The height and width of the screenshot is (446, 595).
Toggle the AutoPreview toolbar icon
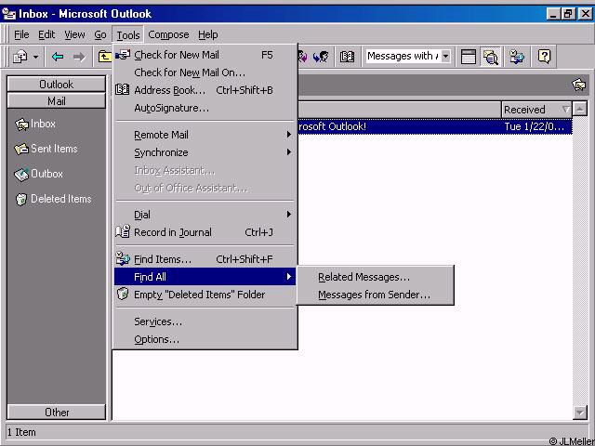pyautogui.click(x=491, y=57)
